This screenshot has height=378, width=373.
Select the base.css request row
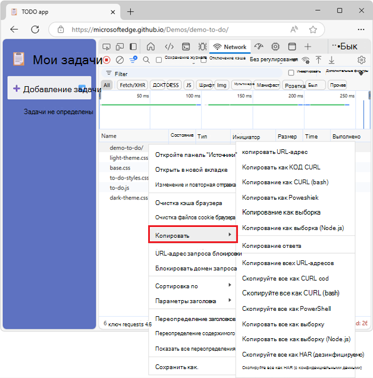click(124, 168)
